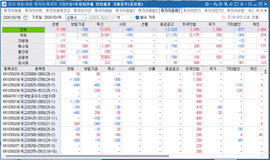Select the 투자자종류2 tab
The image size is (270, 160).
[x=170, y=11]
